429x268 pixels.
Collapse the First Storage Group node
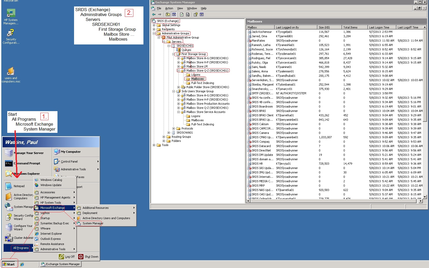tap(174, 54)
